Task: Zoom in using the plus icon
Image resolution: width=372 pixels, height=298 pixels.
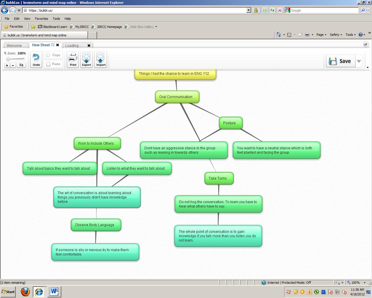Action: (7, 65)
